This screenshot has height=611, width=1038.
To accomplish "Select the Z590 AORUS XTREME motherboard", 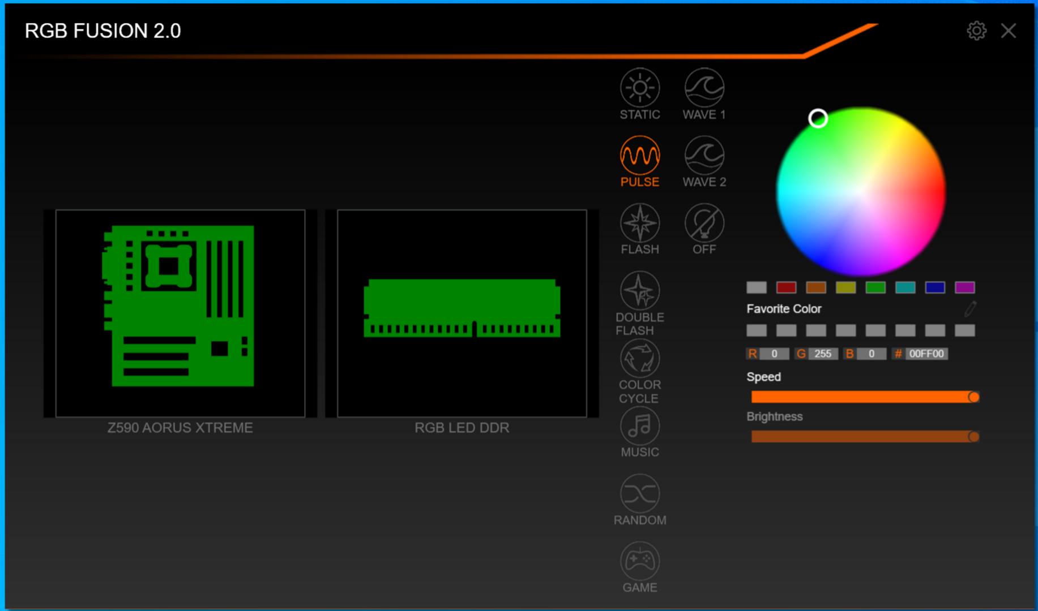I will coord(180,313).
